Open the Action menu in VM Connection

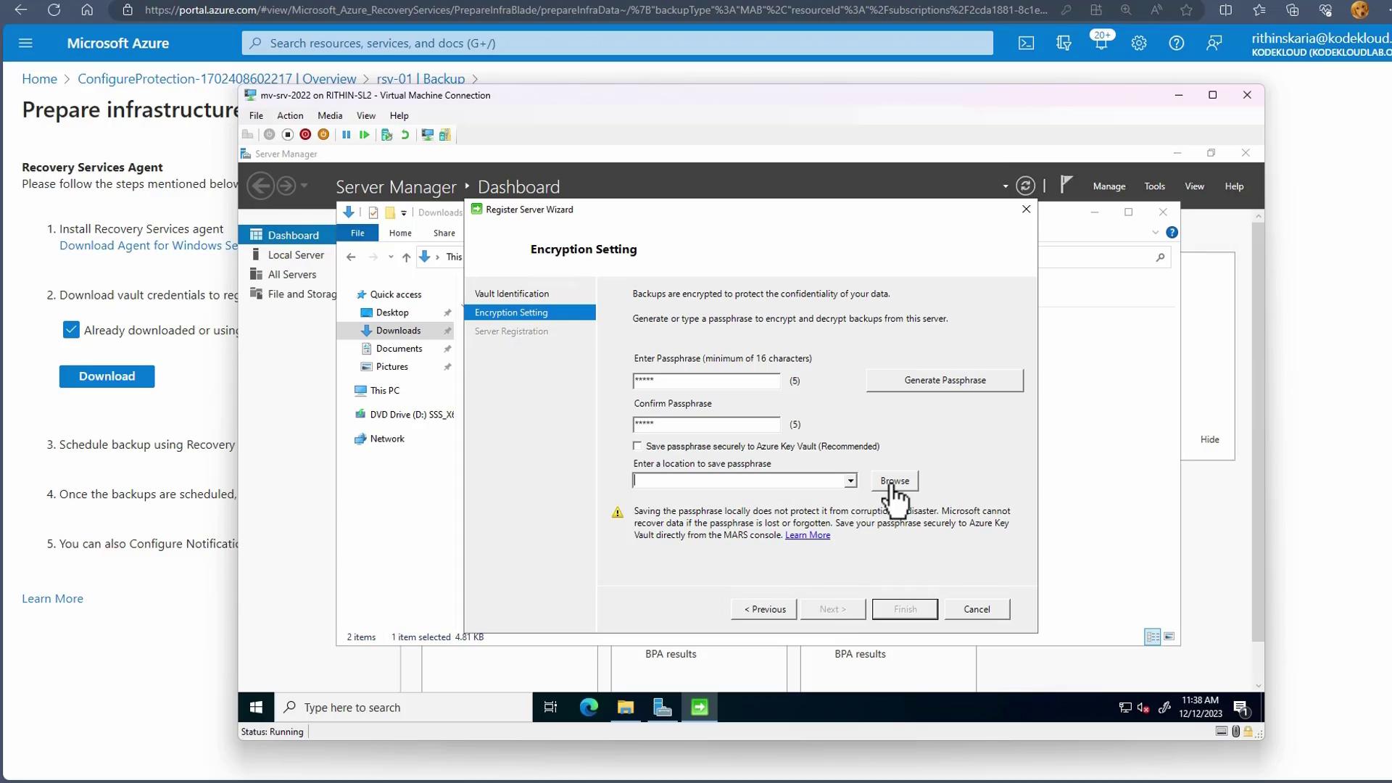point(290,115)
